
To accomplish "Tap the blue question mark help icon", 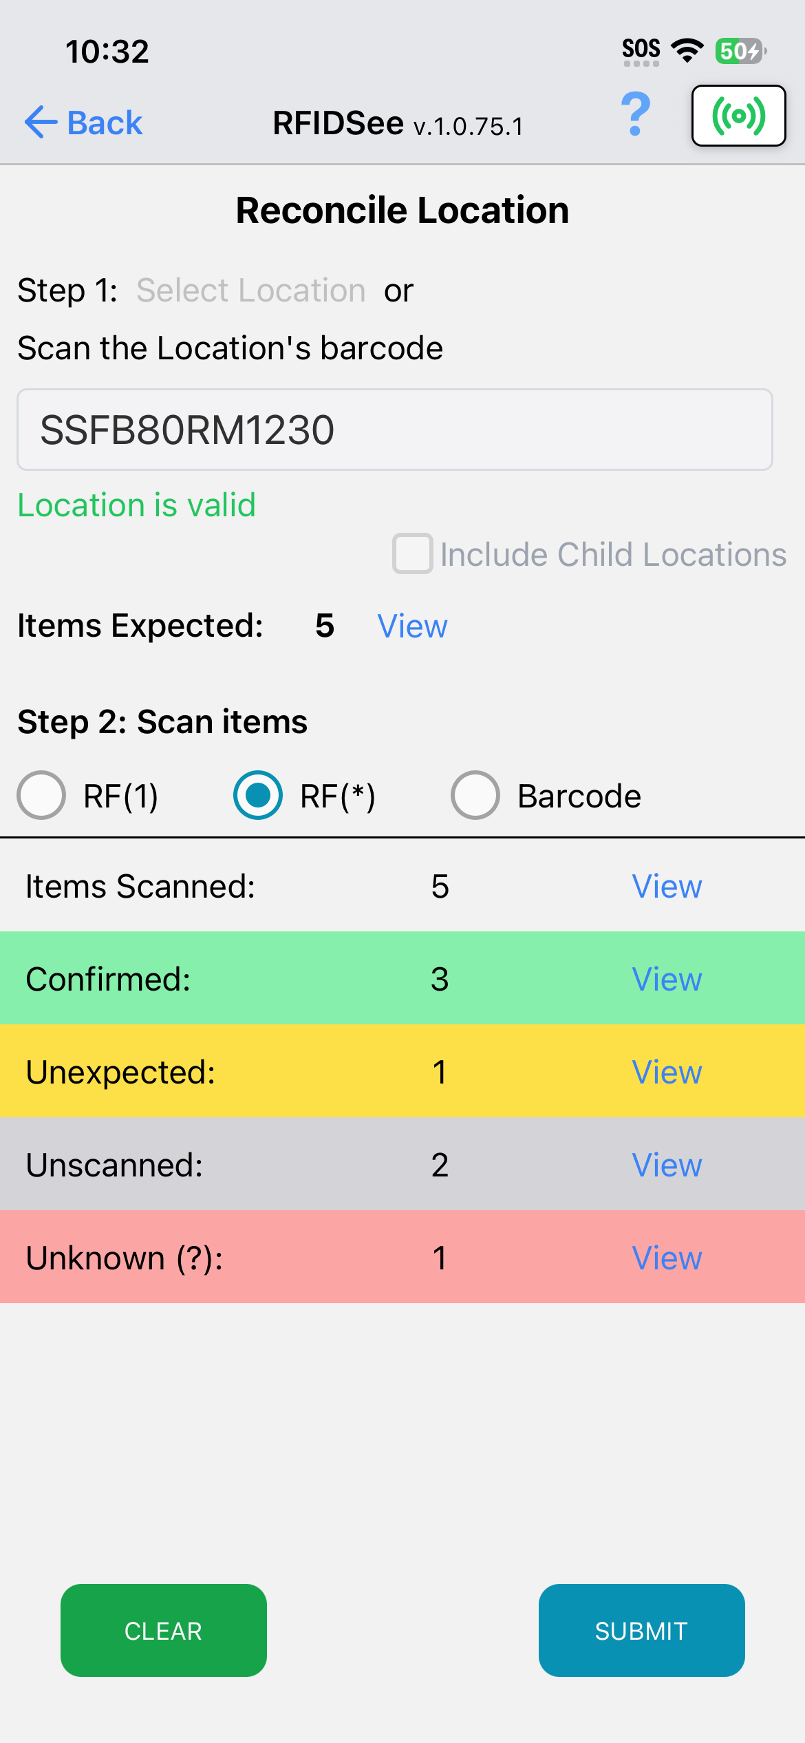I will [636, 115].
